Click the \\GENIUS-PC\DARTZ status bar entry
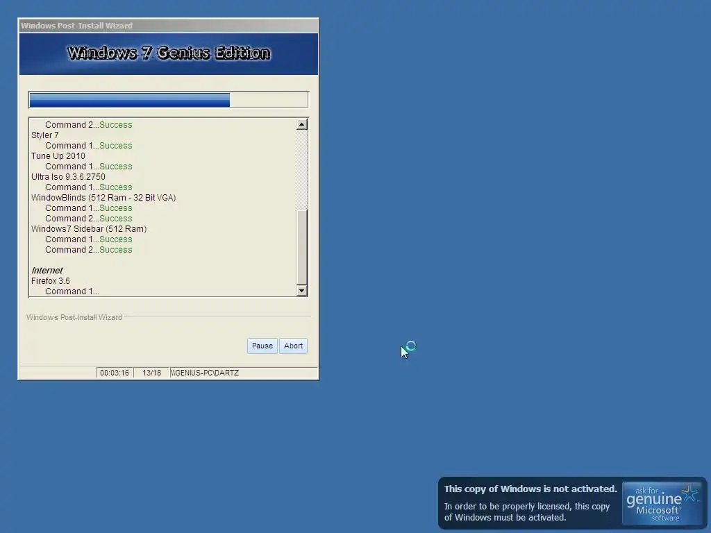Screen dimensions: 711x533 pos(244,373)
